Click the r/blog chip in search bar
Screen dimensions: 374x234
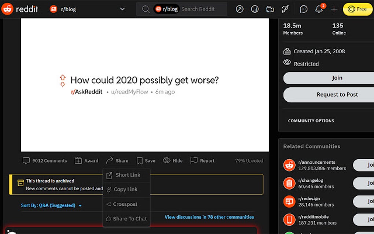166,9
